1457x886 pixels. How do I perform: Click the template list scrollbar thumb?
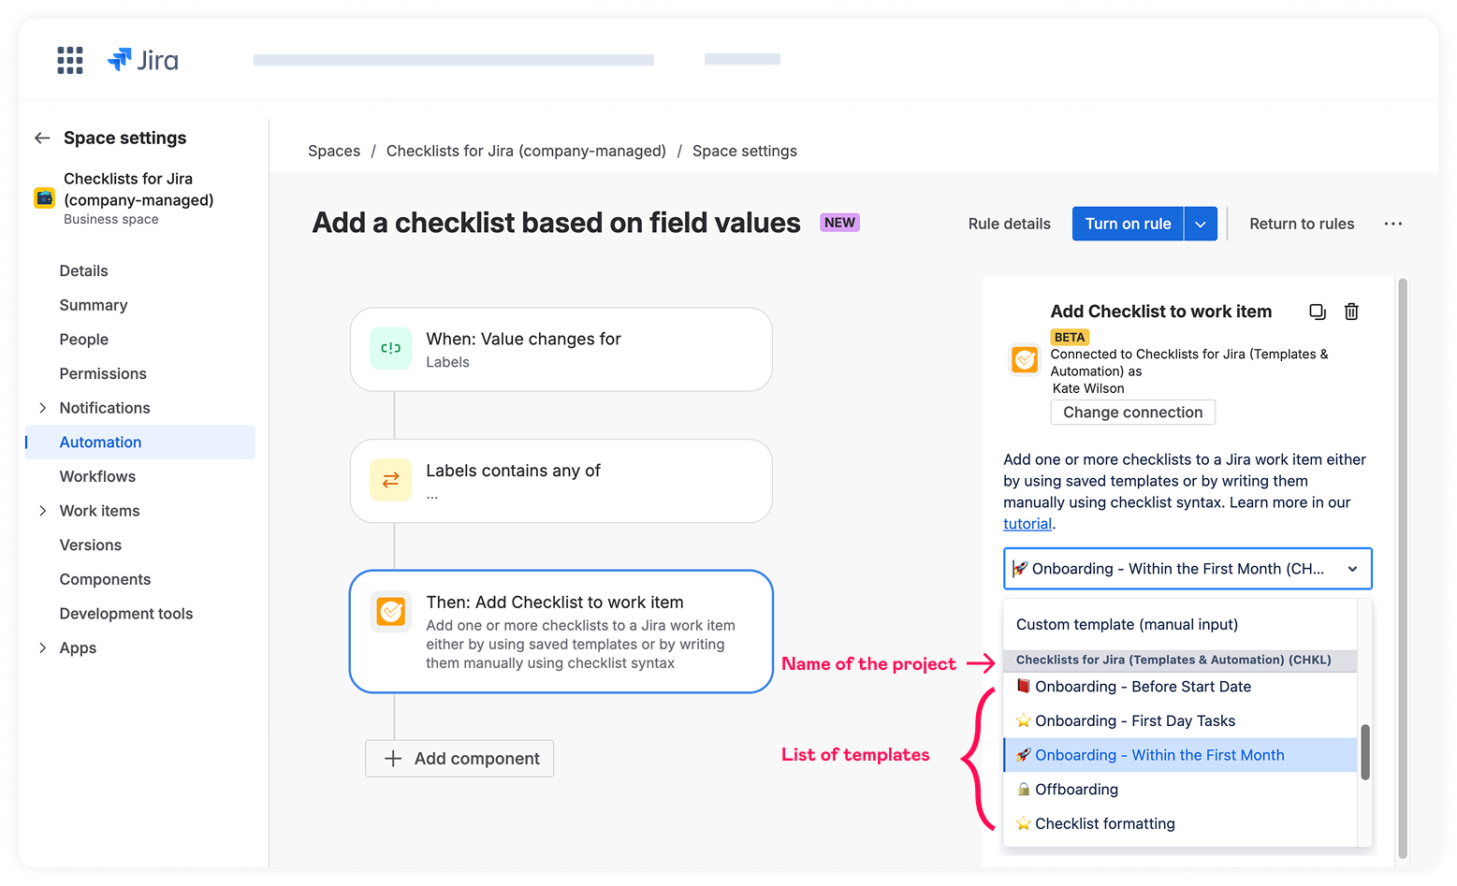[x=1365, y=751]
